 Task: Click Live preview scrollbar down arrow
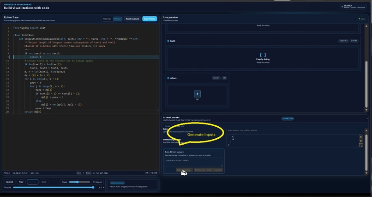pos(366,110)
